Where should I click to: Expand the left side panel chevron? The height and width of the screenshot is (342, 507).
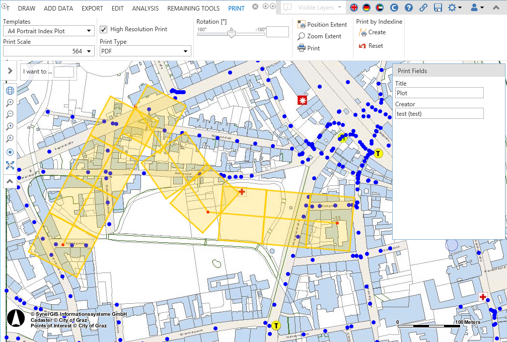pyautogui.click(x=10, y=71)
